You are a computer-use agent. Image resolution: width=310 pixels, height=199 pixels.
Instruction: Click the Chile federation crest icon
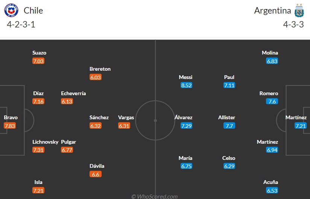click(x=11, y=10)
